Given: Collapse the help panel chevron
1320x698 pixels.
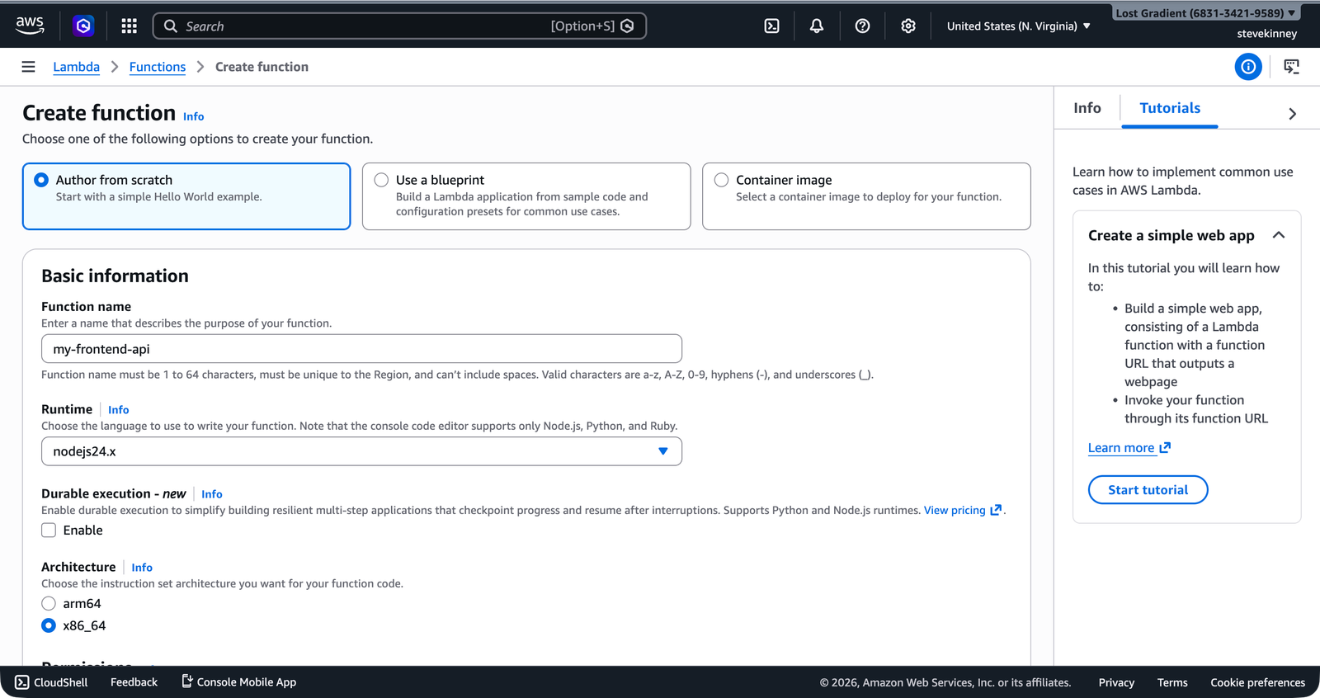Looking at the screenshot, I should [1292, 114].
